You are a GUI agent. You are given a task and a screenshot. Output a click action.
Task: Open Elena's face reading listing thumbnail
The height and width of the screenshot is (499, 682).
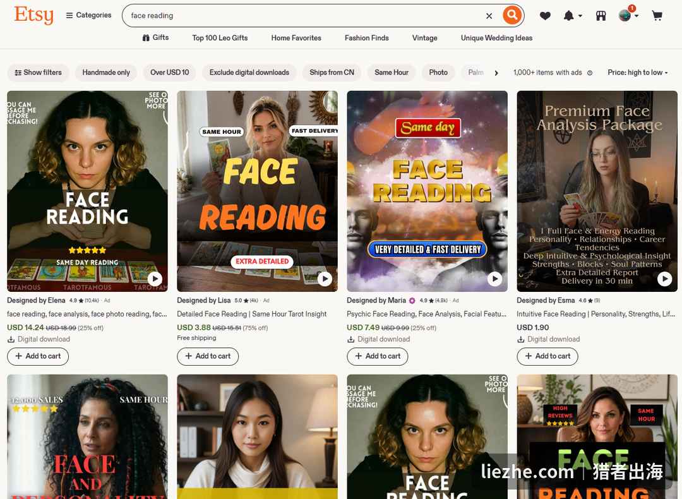coord(87,191)
